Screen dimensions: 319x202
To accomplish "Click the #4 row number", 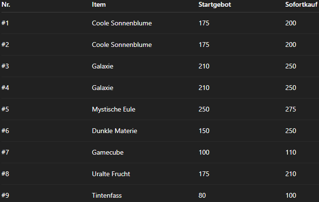I will tap(5, 88).
